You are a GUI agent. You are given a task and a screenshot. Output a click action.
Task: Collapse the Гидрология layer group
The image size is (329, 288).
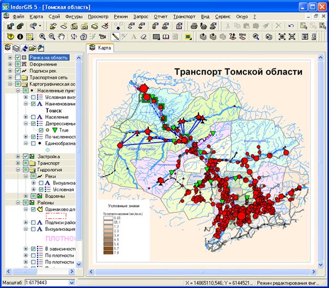[x=18, y=170]
